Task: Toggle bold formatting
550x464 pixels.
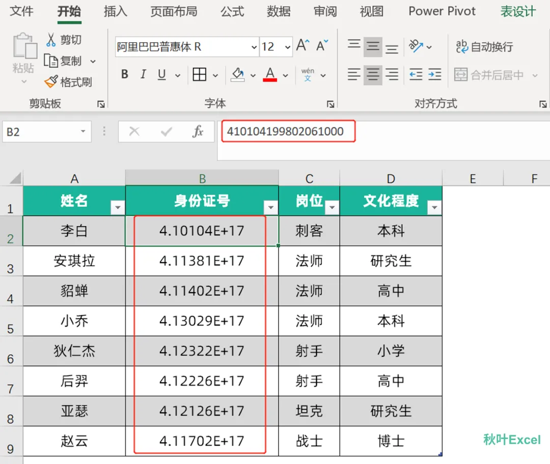Action: tap(125, 74)
